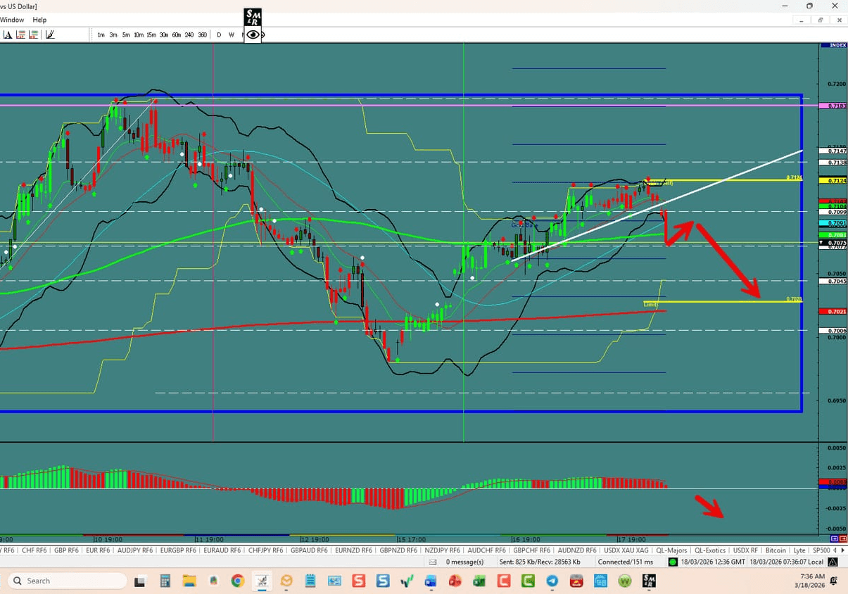Open the second indicator list icon
The width and height of the screenshot is (848, 594).
tap(33, 34)
